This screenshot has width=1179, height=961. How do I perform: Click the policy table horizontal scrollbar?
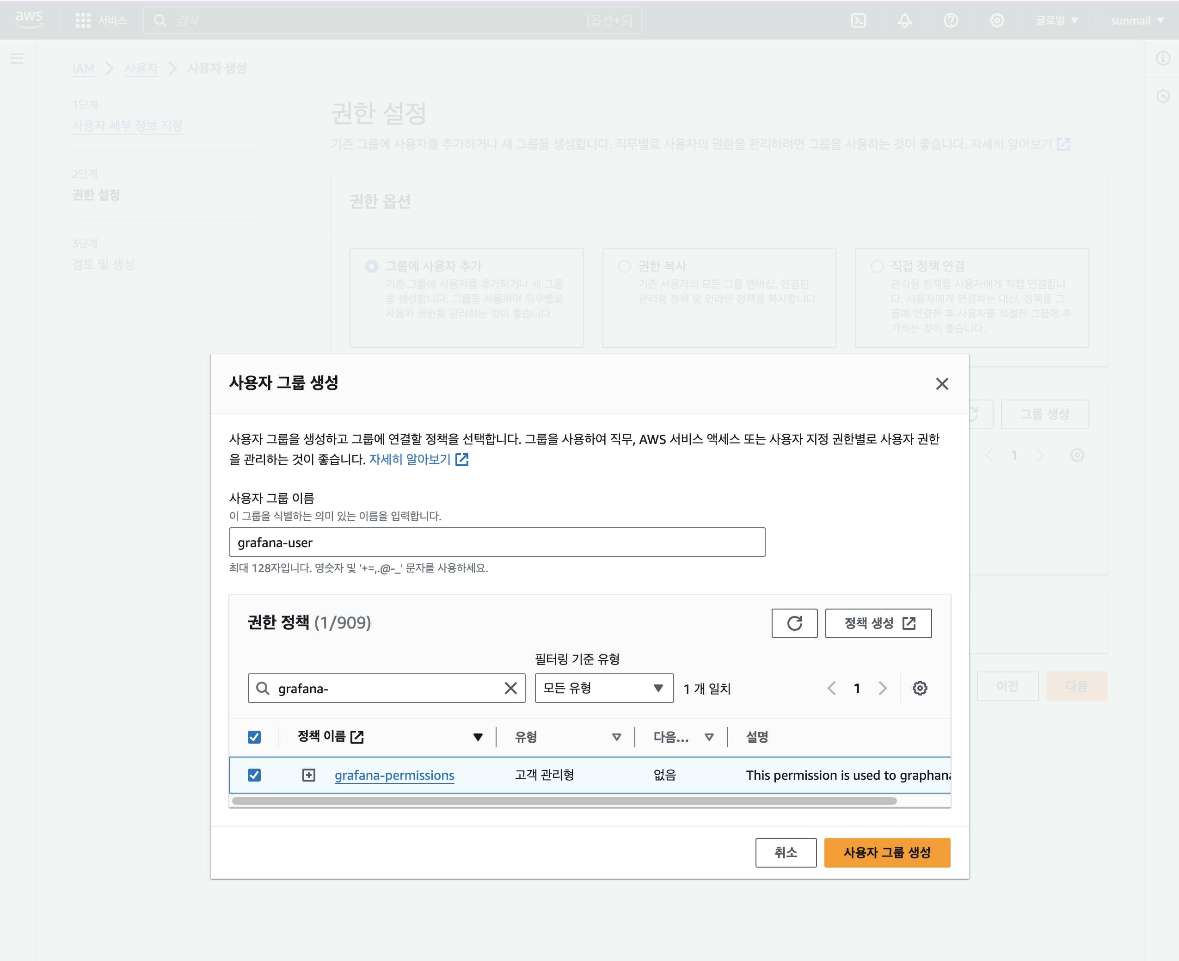point(564,801)
